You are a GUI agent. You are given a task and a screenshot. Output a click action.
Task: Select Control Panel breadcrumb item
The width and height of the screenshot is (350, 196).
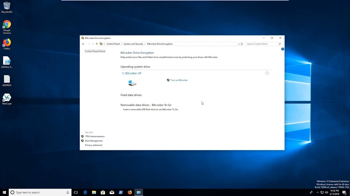point(113,44)
